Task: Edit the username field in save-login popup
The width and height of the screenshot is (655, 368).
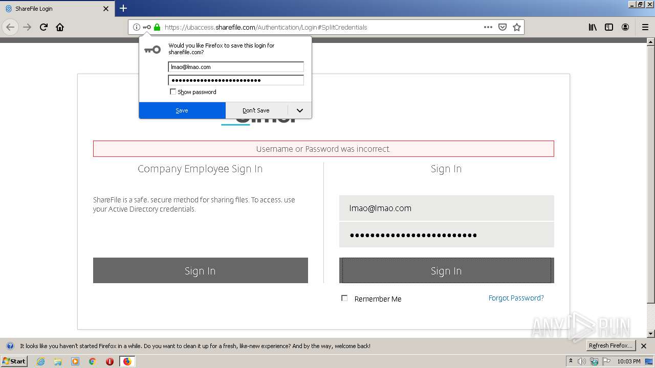Action: pyautogui.click(x=236, y=67)
